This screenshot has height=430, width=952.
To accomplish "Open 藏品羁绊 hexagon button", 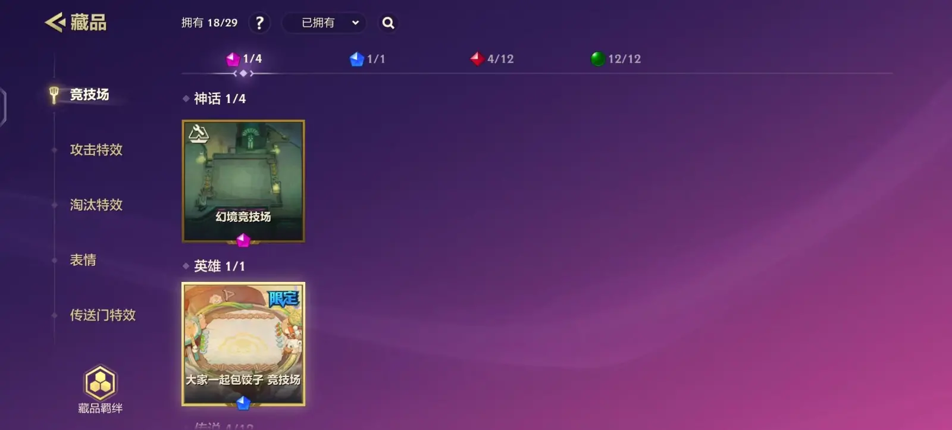I will [x=101, y=390].
